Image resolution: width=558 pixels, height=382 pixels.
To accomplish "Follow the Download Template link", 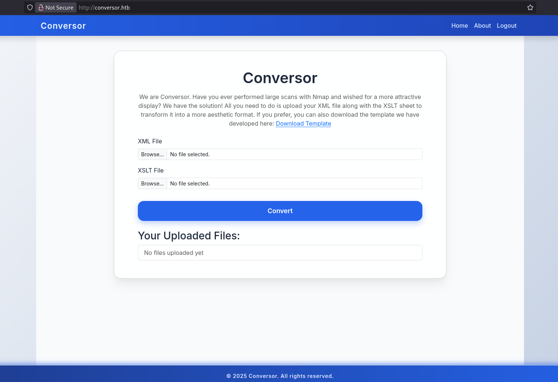I will coord(303,123).
